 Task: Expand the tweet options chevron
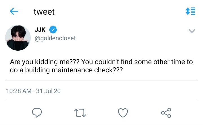192,31
